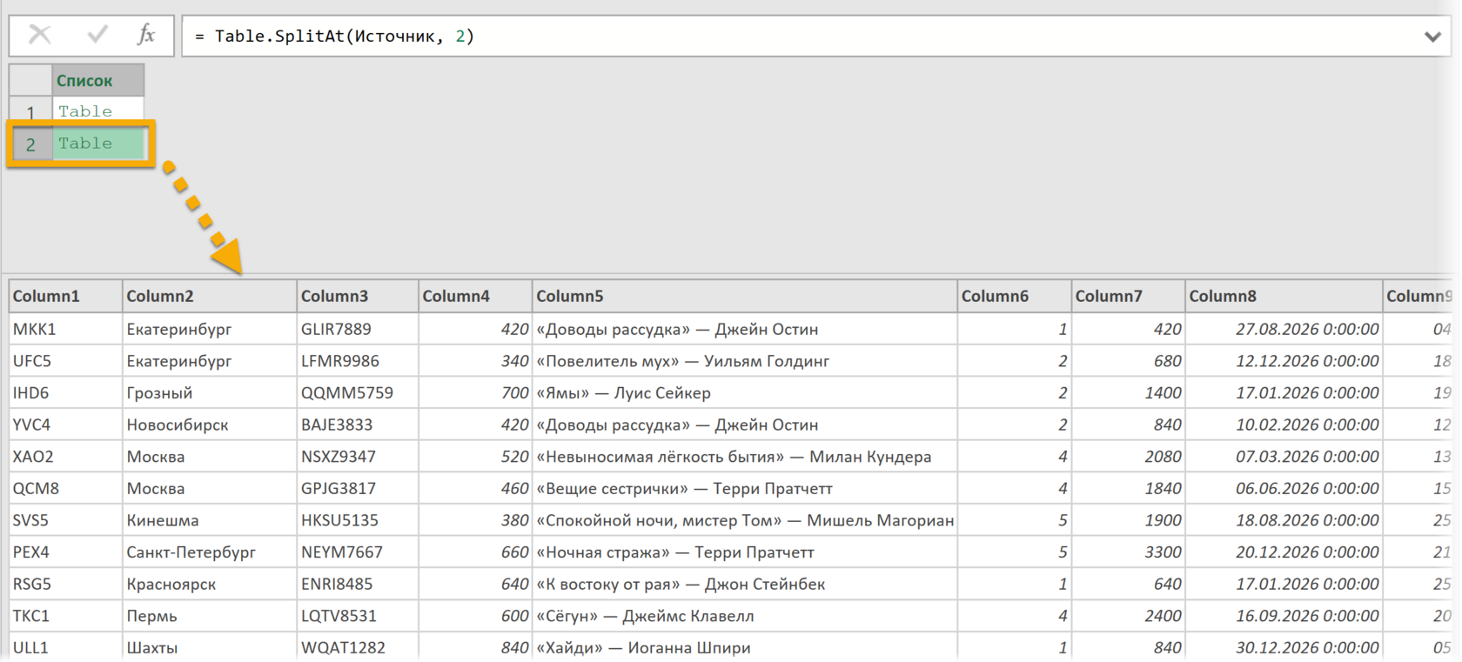Click Пермь city cell

[210, 616]
